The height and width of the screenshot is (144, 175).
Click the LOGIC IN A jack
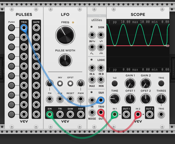pos(92,68)
